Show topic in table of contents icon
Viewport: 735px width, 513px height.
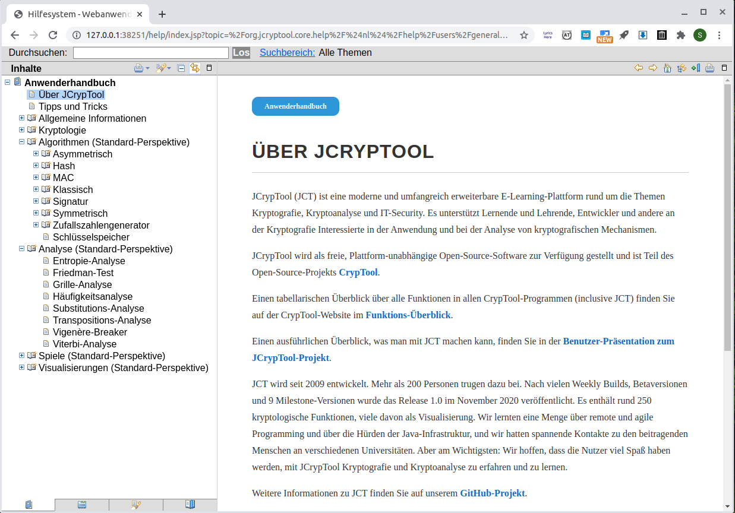click(x=682, y=68)
